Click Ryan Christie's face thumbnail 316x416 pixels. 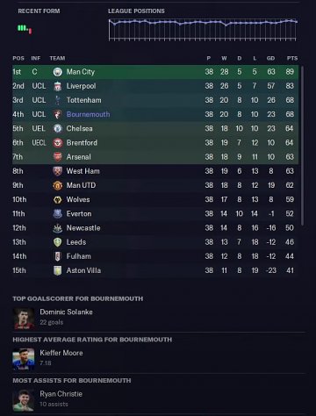(24, 400)
